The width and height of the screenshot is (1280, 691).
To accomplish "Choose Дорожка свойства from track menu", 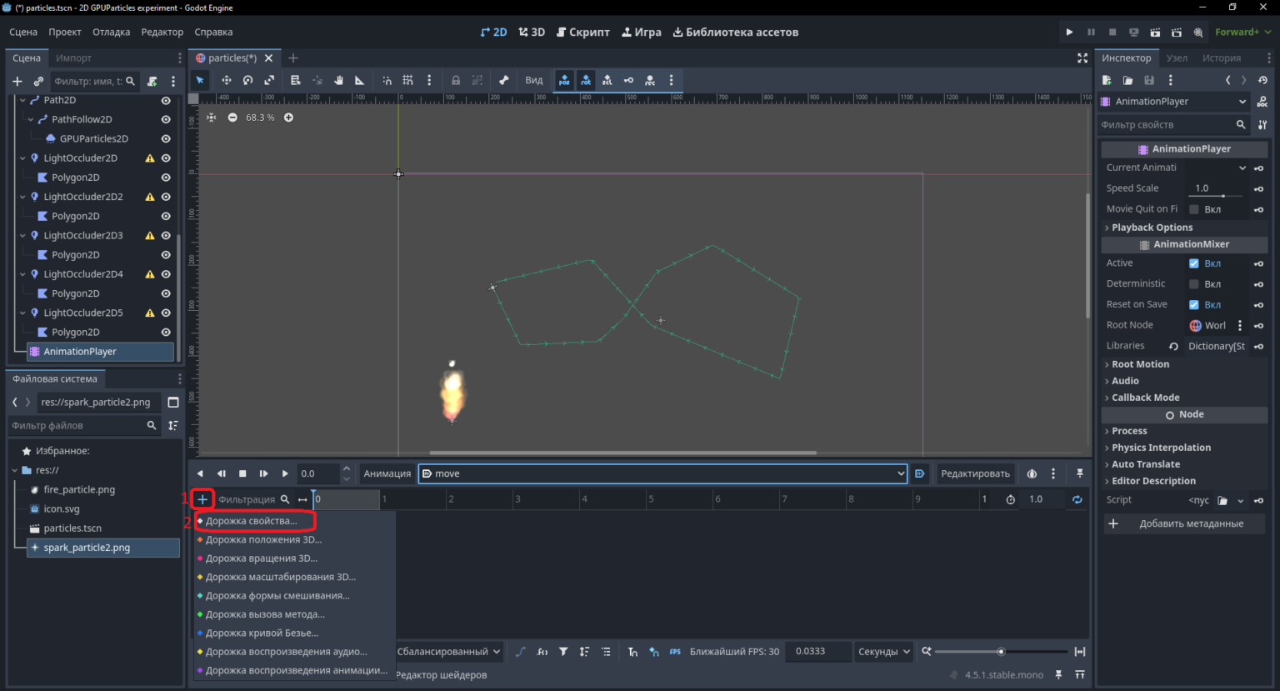I will pyautogui.click(x=252, y=521).
